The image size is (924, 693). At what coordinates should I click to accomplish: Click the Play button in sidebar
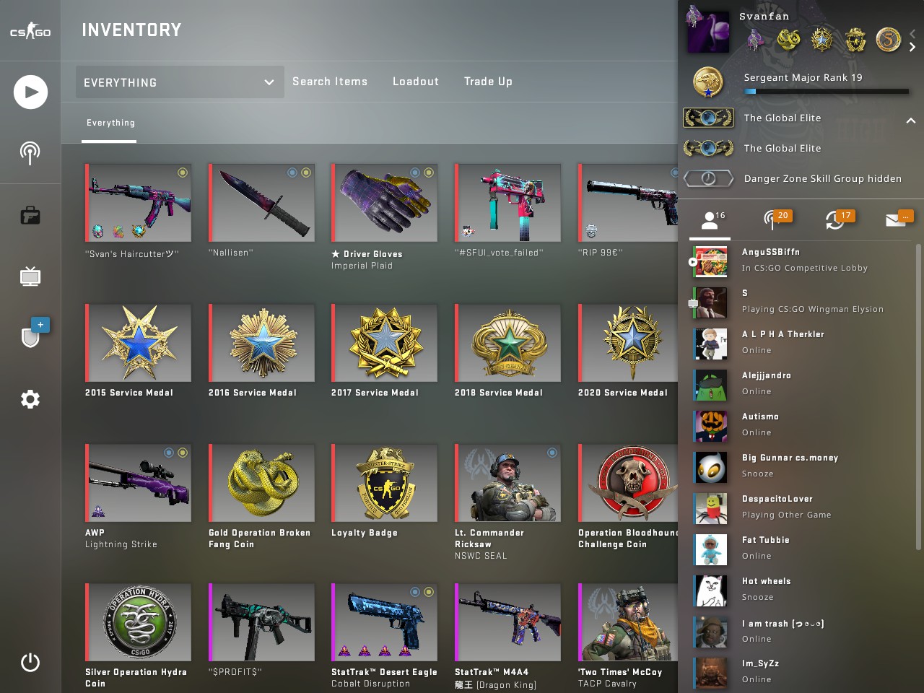(x=30, y=92)
